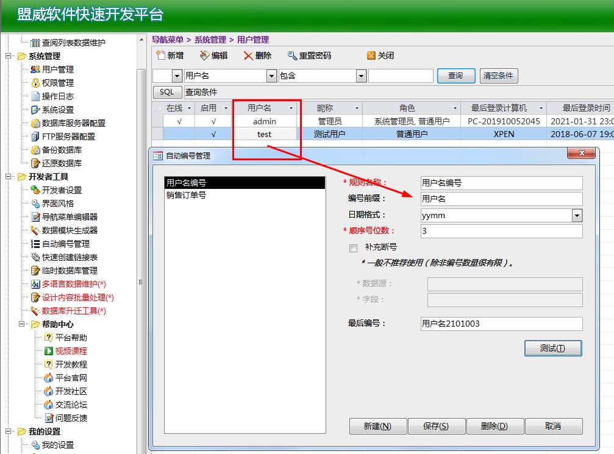
Task: Select 用户名编号 rule in list
Action: point(245,183)
